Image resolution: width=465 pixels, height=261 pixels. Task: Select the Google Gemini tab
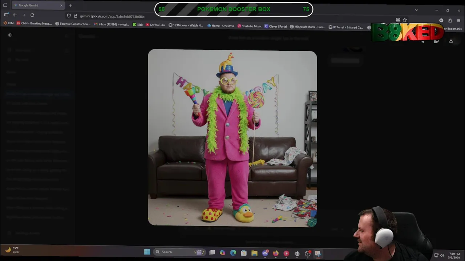pos(39,5)
